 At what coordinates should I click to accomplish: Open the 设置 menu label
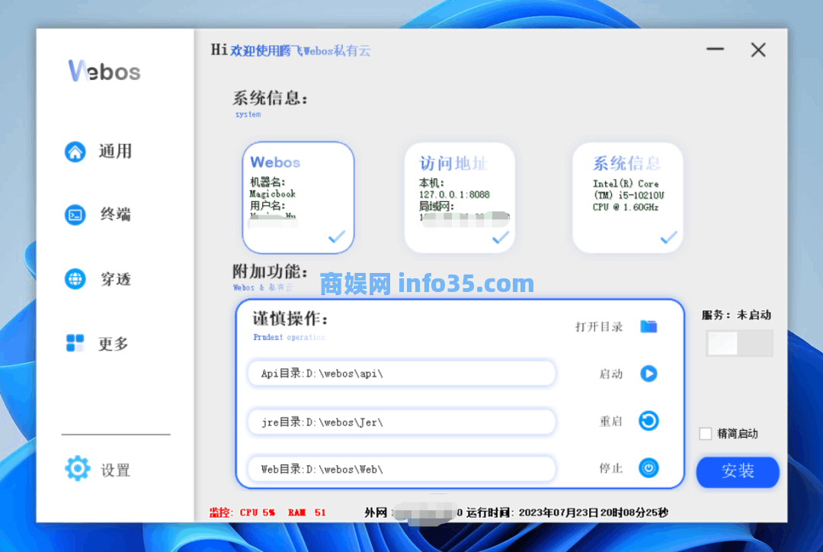click(116, 470)
